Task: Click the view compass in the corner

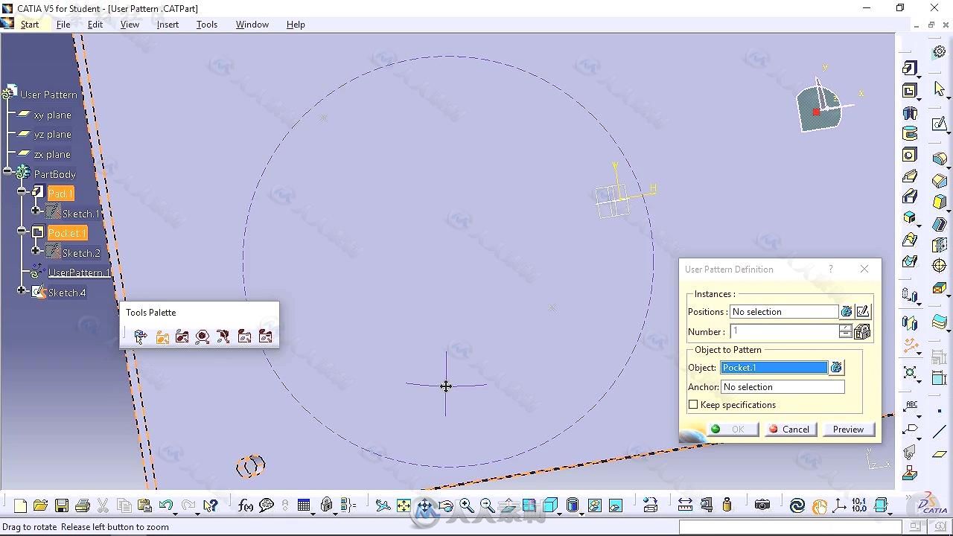Action: pos(820,109)
